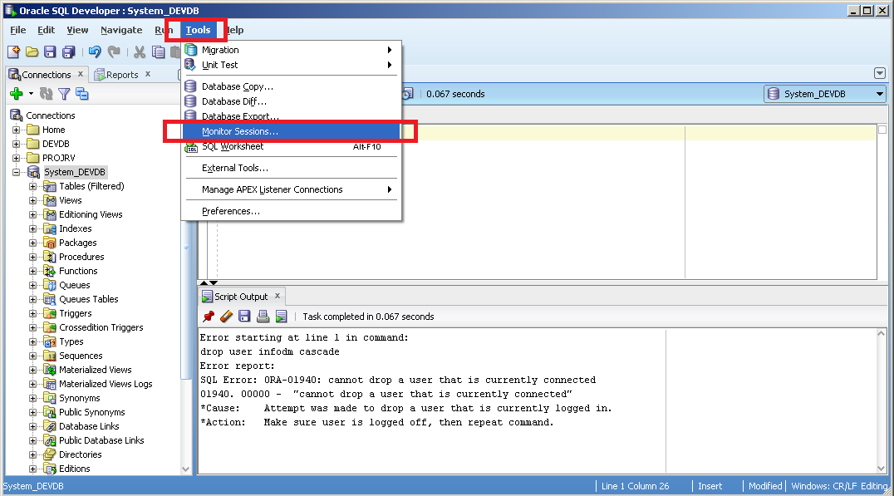Open the New Connection dropdown arrow
The image size is (894, 496).
coord(31,94)
